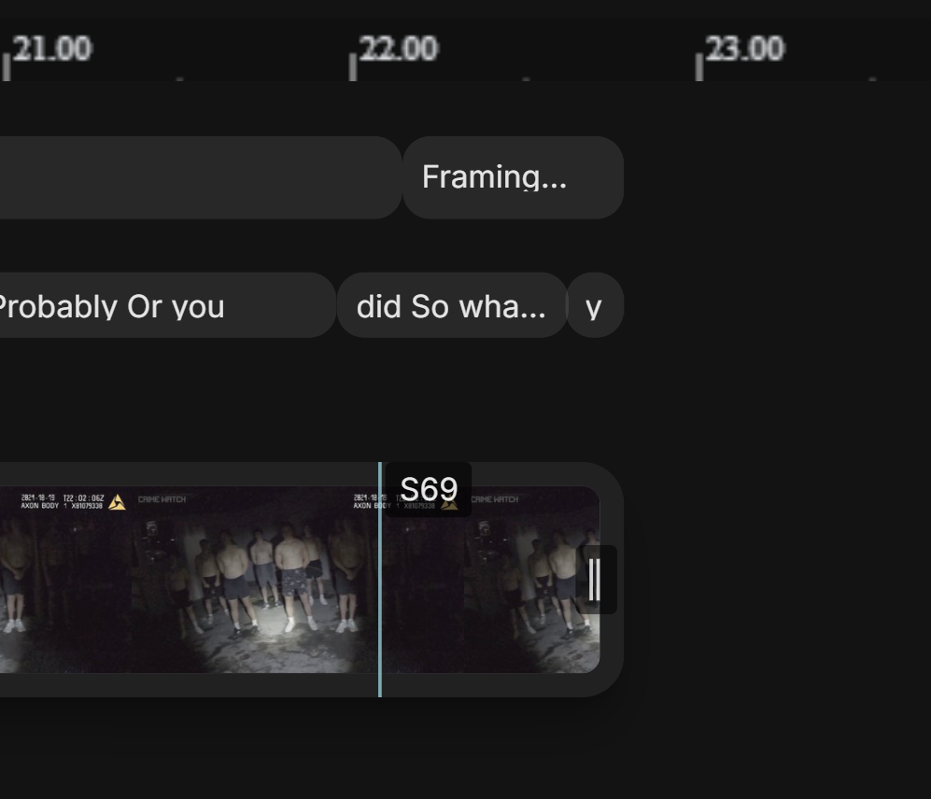Select the small 'y' caption clip
The height and width of the screenshot is (799, 931).
point(596,305)
